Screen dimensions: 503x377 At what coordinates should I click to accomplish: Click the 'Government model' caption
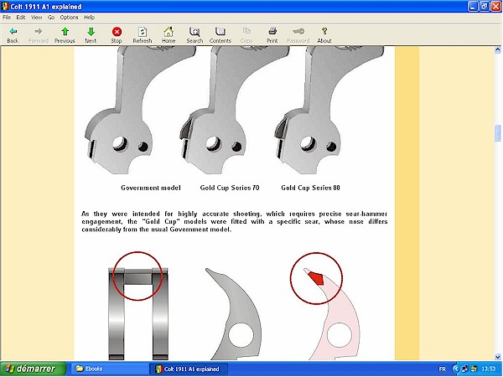coord(151,188)
